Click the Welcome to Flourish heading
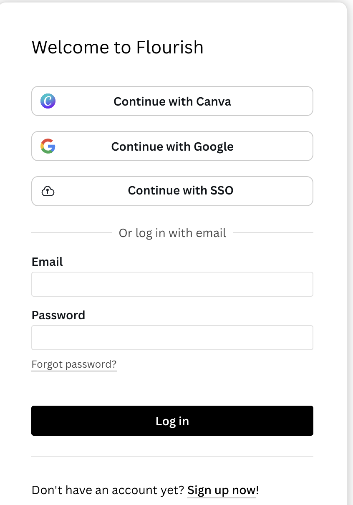This screenshot has height=505, width=353. (x=117, y=47)
